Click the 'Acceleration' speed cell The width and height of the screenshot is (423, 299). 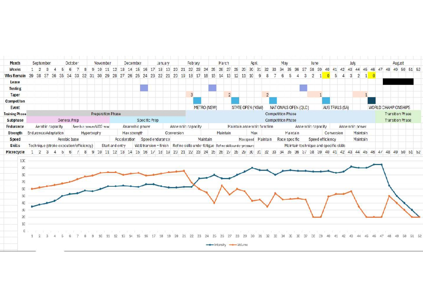point(125,139)
